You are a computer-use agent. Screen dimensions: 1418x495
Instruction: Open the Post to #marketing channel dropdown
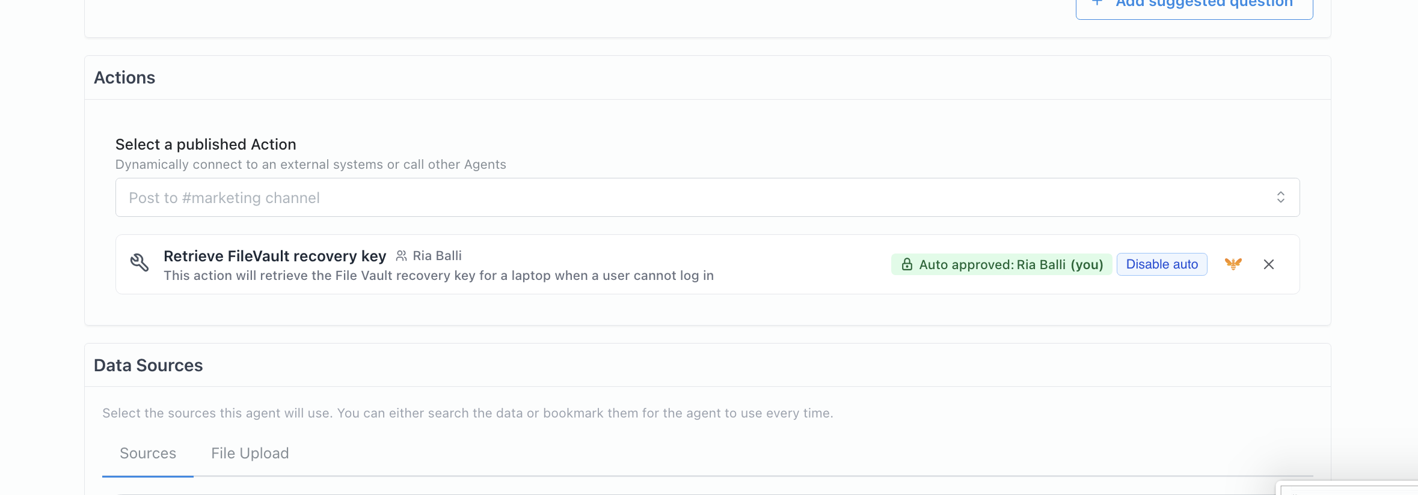707,197
